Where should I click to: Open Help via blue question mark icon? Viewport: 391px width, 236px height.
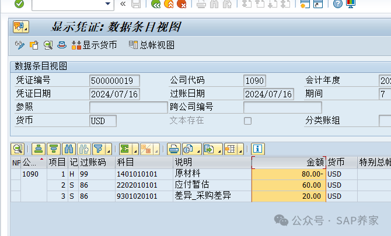tap(338, 3)
